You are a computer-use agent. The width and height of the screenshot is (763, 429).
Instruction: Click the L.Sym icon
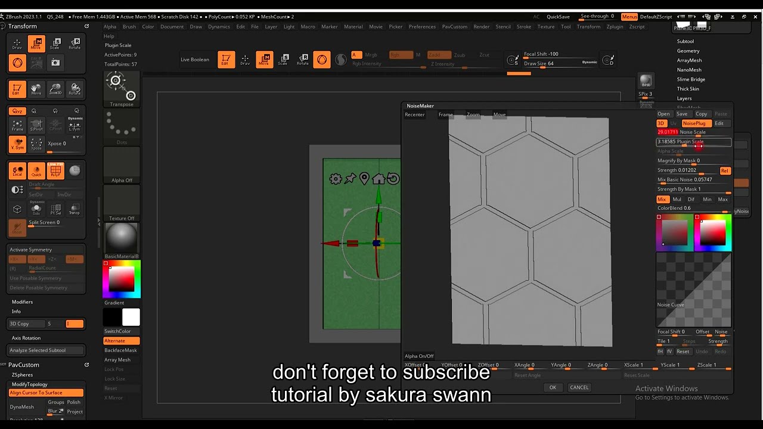click(75, 125)
